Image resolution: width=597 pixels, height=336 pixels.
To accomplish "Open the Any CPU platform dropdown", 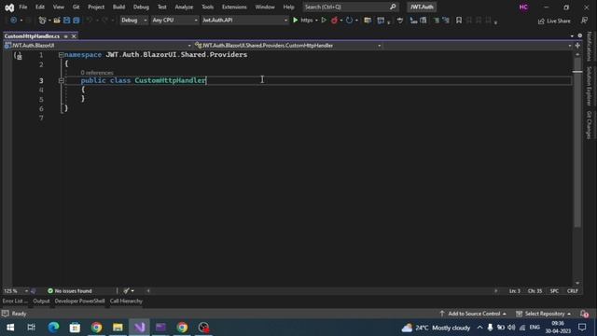I will tap(174, 21).
